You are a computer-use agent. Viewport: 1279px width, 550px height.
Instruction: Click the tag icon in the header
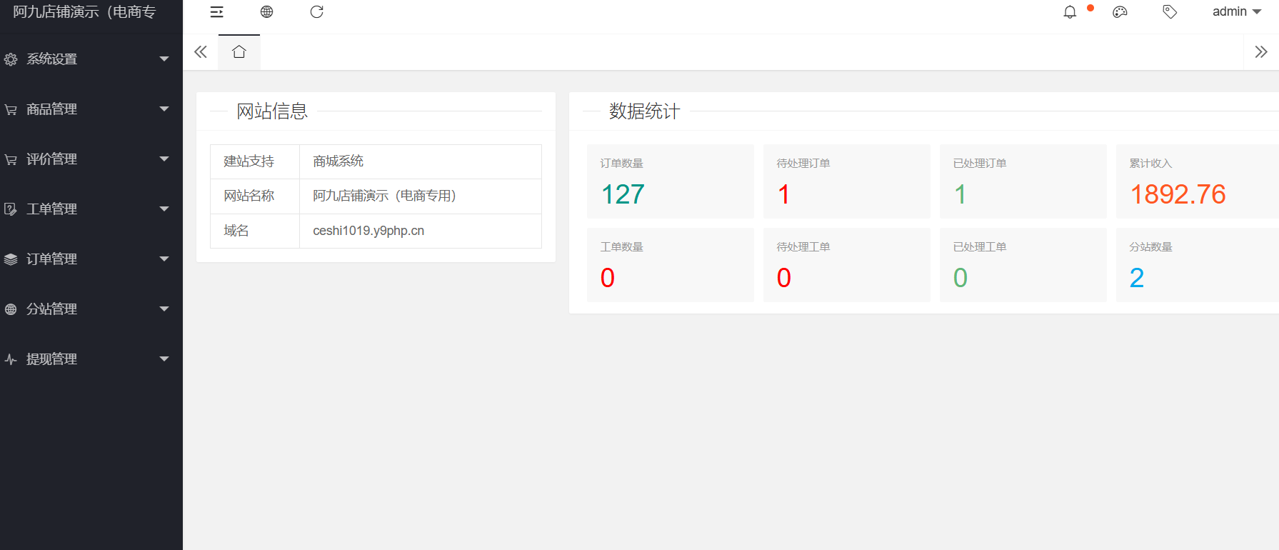(1170, 12)
